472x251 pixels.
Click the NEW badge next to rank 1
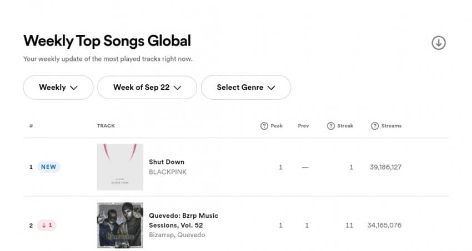pyautogui.click(x=48, y=167)
